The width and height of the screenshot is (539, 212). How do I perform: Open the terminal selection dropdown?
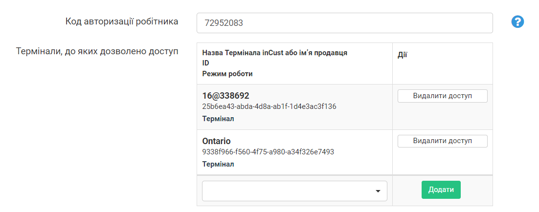click(294, 191)
